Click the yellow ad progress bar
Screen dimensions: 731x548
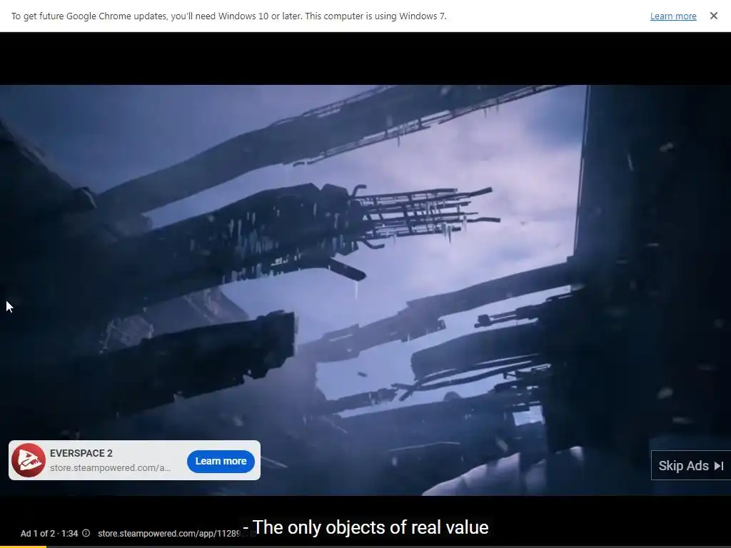[24, 547]
